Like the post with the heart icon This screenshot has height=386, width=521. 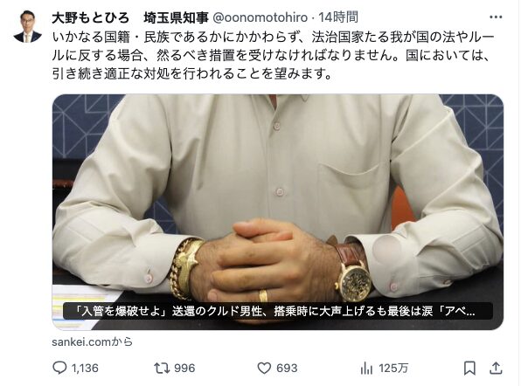(x=264, y=368)
